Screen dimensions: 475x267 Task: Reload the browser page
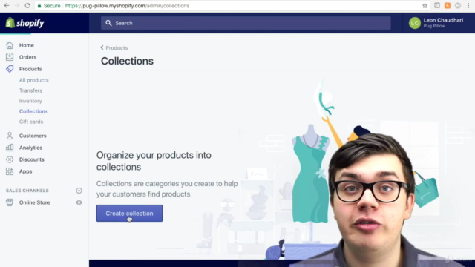click(27, 5)
